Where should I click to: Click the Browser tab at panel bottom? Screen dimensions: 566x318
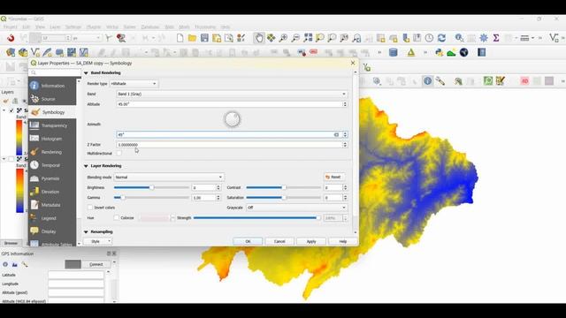[11, 243]
